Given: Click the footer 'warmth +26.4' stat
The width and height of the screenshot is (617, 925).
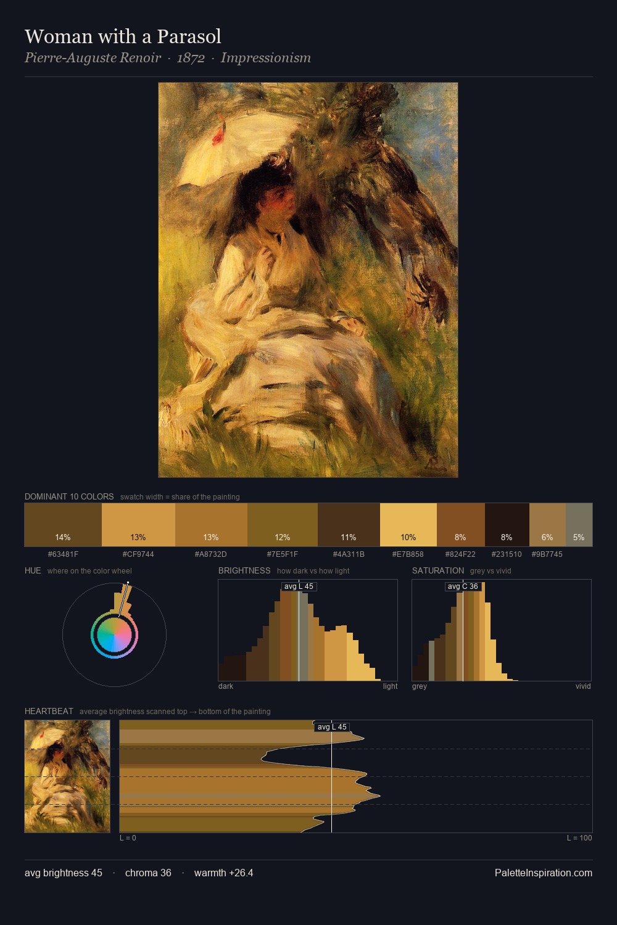Looking at the screenshot, I should click(223, 873).
